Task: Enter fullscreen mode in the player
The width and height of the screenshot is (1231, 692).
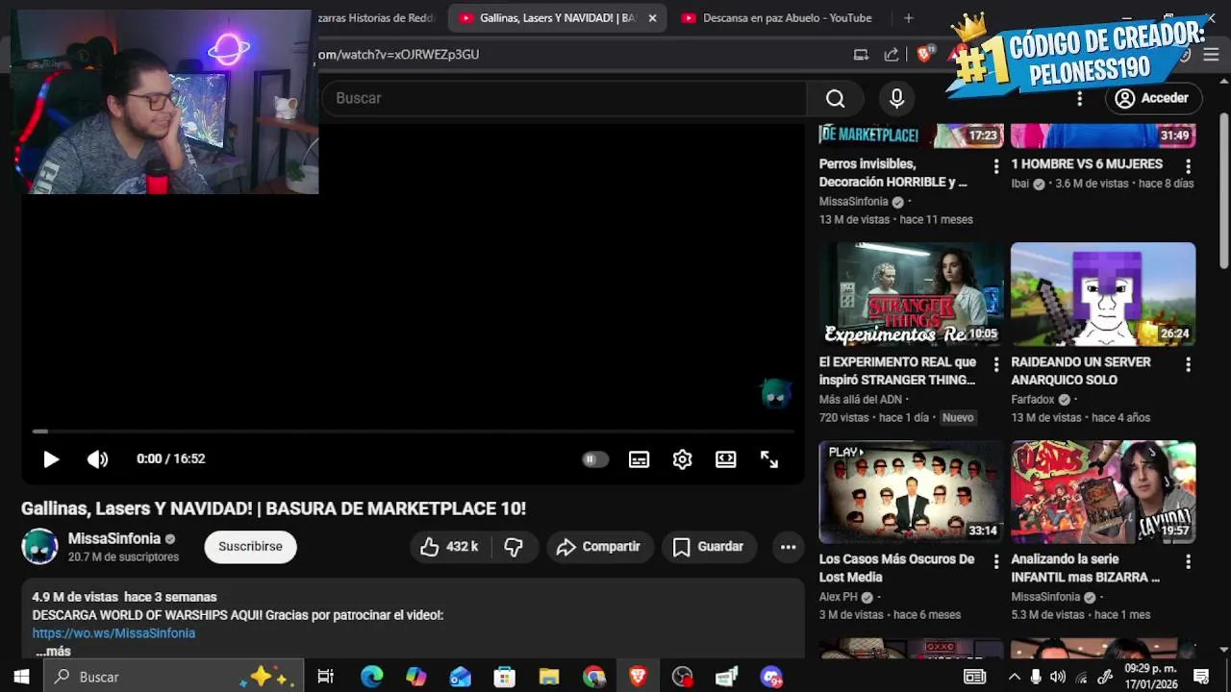Action: (x=769, y=459)
